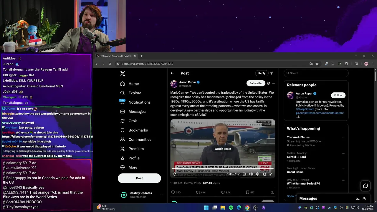This screenshot has height=212, width=377.
Task: Open Explore in the sidebar
Action: click(x=131, y=93)
